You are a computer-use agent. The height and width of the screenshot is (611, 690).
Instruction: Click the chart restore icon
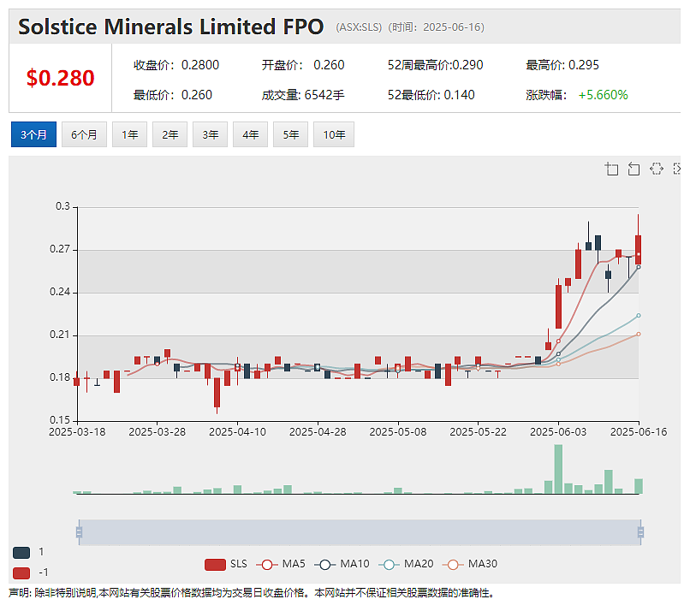tap(656, 169)
